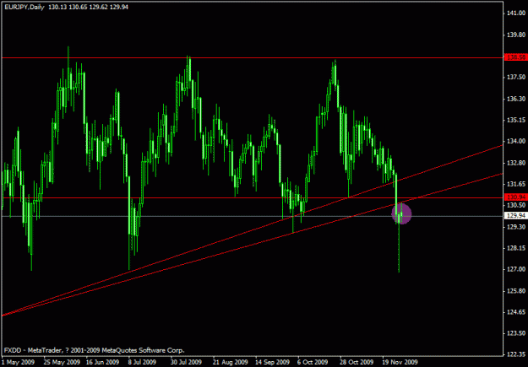Select the red horizontal resistance line at 138.58

point(253,58)
